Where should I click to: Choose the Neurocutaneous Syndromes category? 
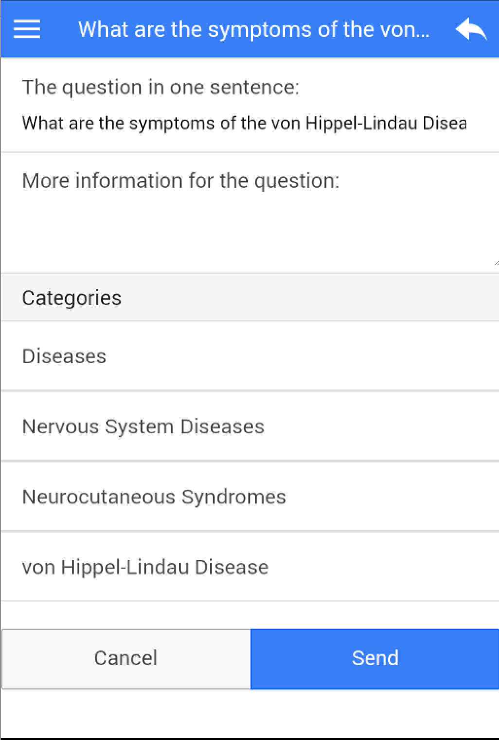pos(154,497)
